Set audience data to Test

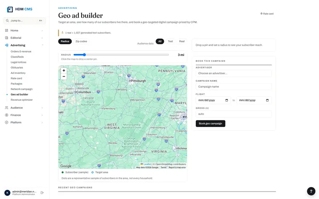click(x=170, y=41)
